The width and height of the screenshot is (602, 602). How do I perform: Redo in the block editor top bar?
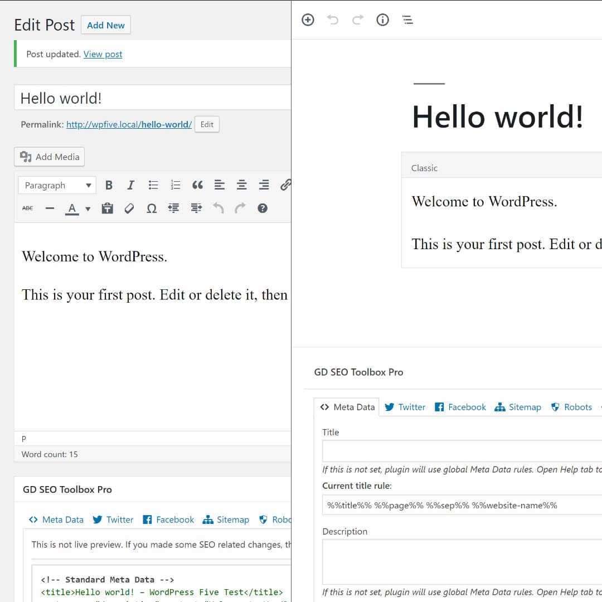click(x=358, y=20)
